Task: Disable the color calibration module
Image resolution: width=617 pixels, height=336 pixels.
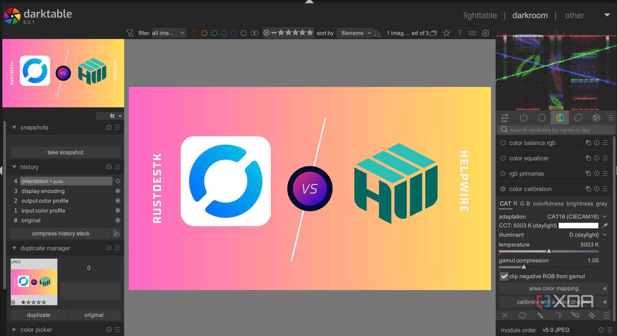Action: click(503, 189)
